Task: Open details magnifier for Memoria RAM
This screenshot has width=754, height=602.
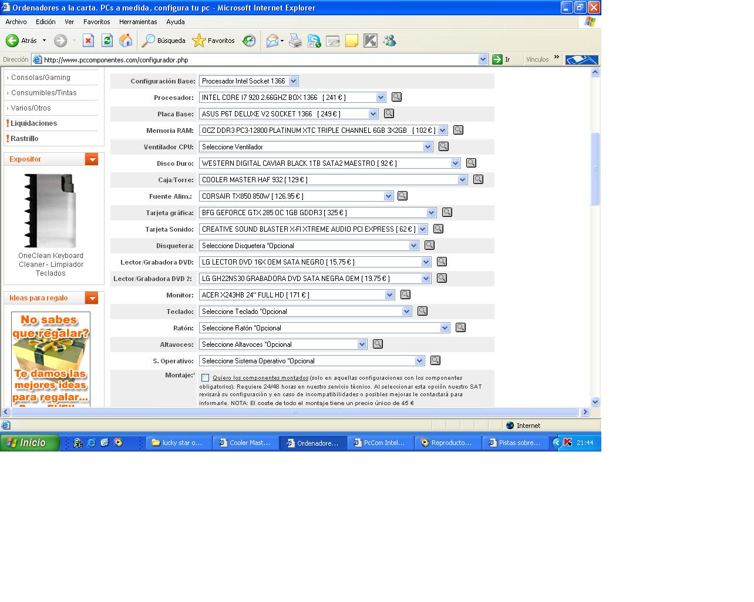Action: pos(458,130)
